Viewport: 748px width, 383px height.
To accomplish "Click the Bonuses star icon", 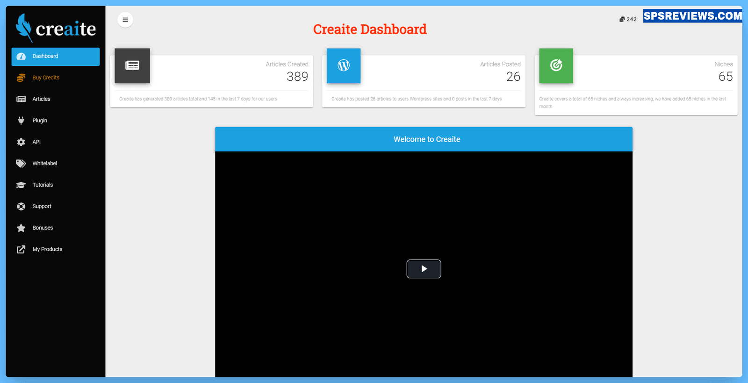I will 21,228.
